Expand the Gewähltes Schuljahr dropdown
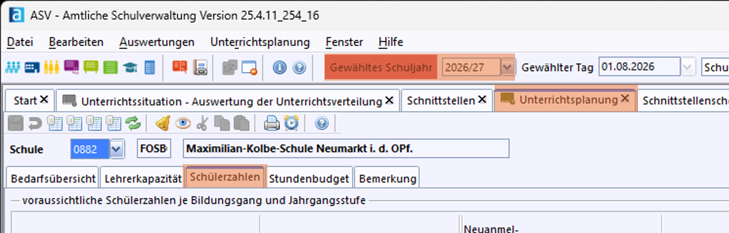The image size is (729, 233). 507,68
